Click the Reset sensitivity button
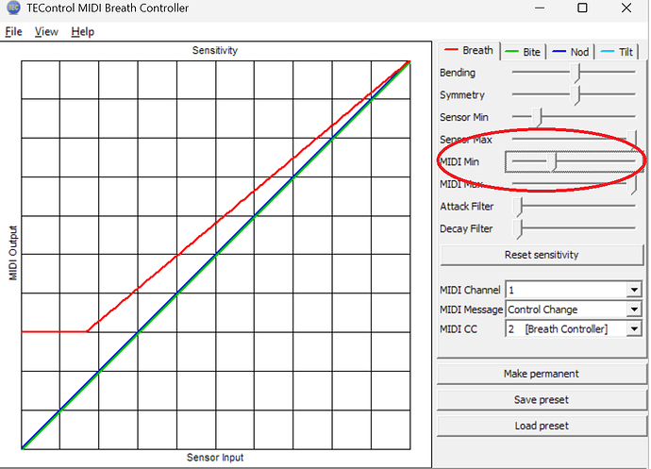Viewport: 651px width, 469px height. click(542, 255)
